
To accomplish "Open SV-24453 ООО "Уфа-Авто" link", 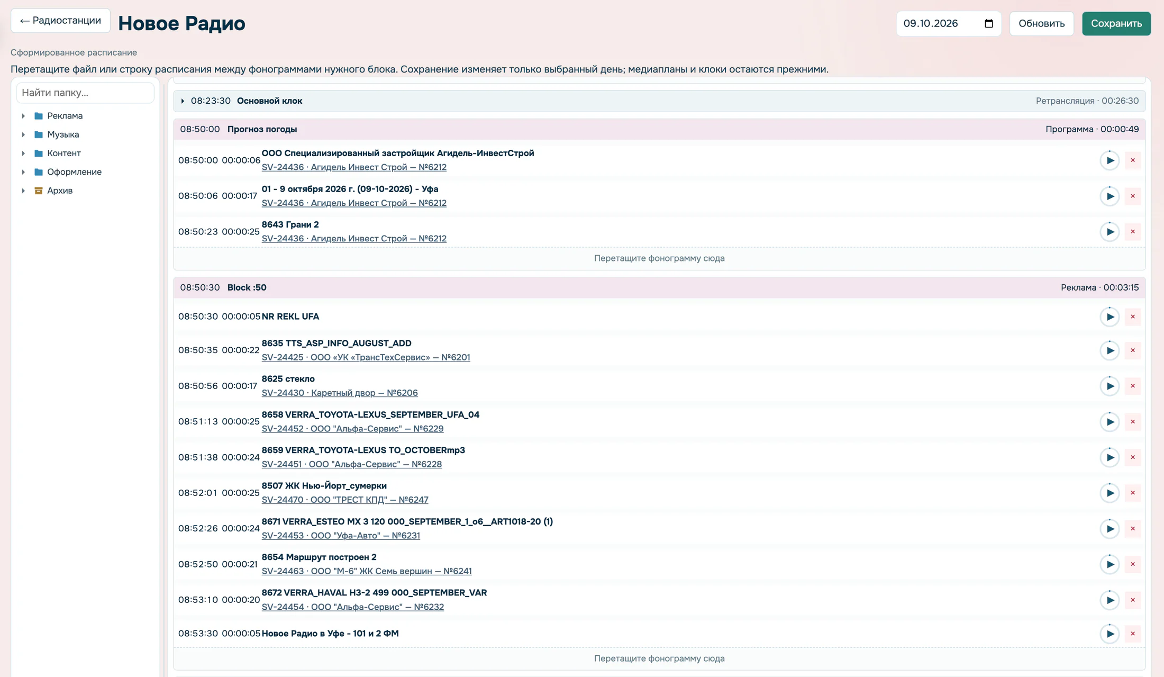I will [x=341, y=536].
